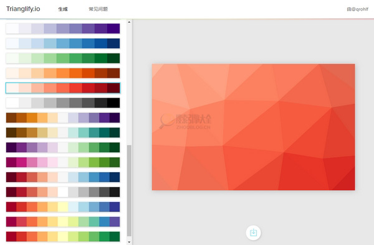
Task: Open the 由@qrohlf author link
Action: pos(357,9)
